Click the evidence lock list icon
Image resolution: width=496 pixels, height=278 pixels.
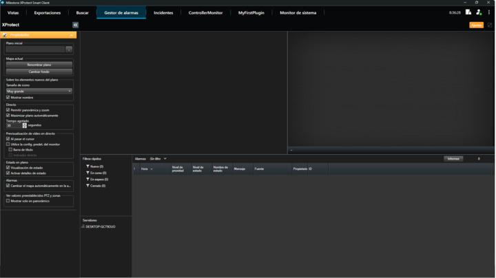[x=468, y=12]
